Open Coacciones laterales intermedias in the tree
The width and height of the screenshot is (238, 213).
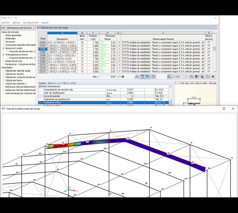tap(20, 45)
